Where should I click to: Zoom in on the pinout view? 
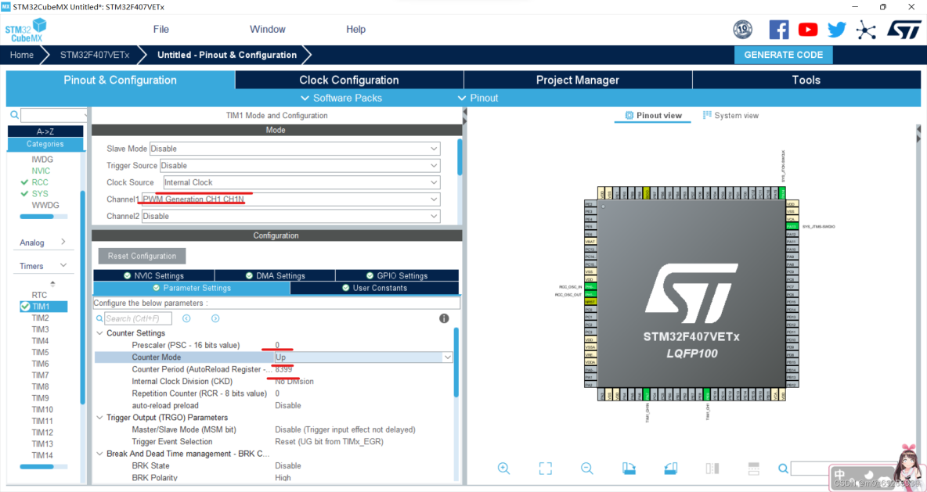point(503,468)
